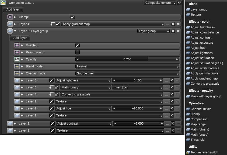Click the Adjust lightness 0.150 slider
Screen dimensions: 227x155
click(x=137, y=80)
